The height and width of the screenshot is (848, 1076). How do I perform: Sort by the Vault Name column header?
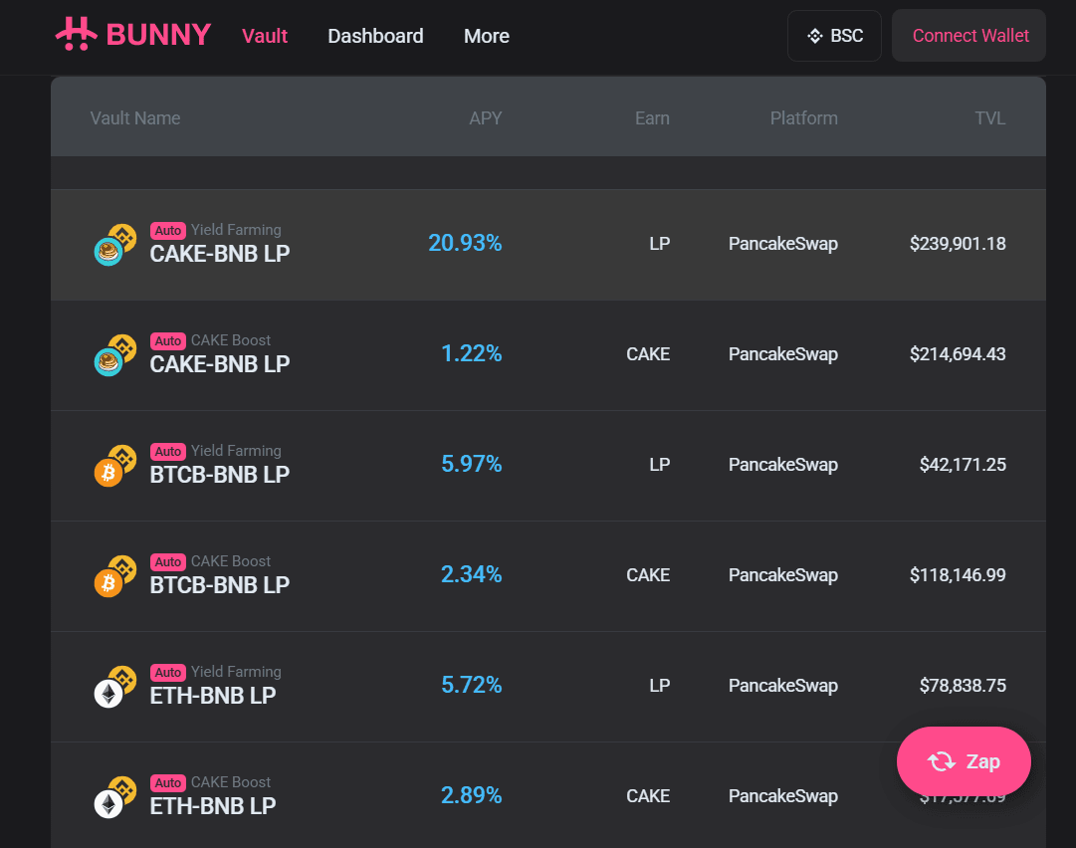(135, 118)
